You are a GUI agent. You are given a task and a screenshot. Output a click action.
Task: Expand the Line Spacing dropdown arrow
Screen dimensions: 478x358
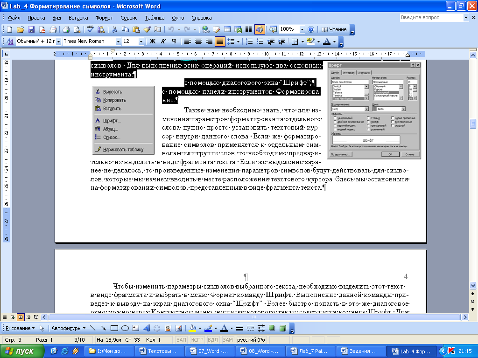[x=238, y=41]
